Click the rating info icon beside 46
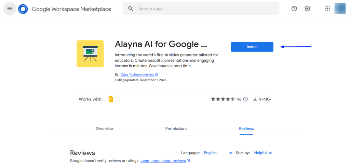 point(245,99)
